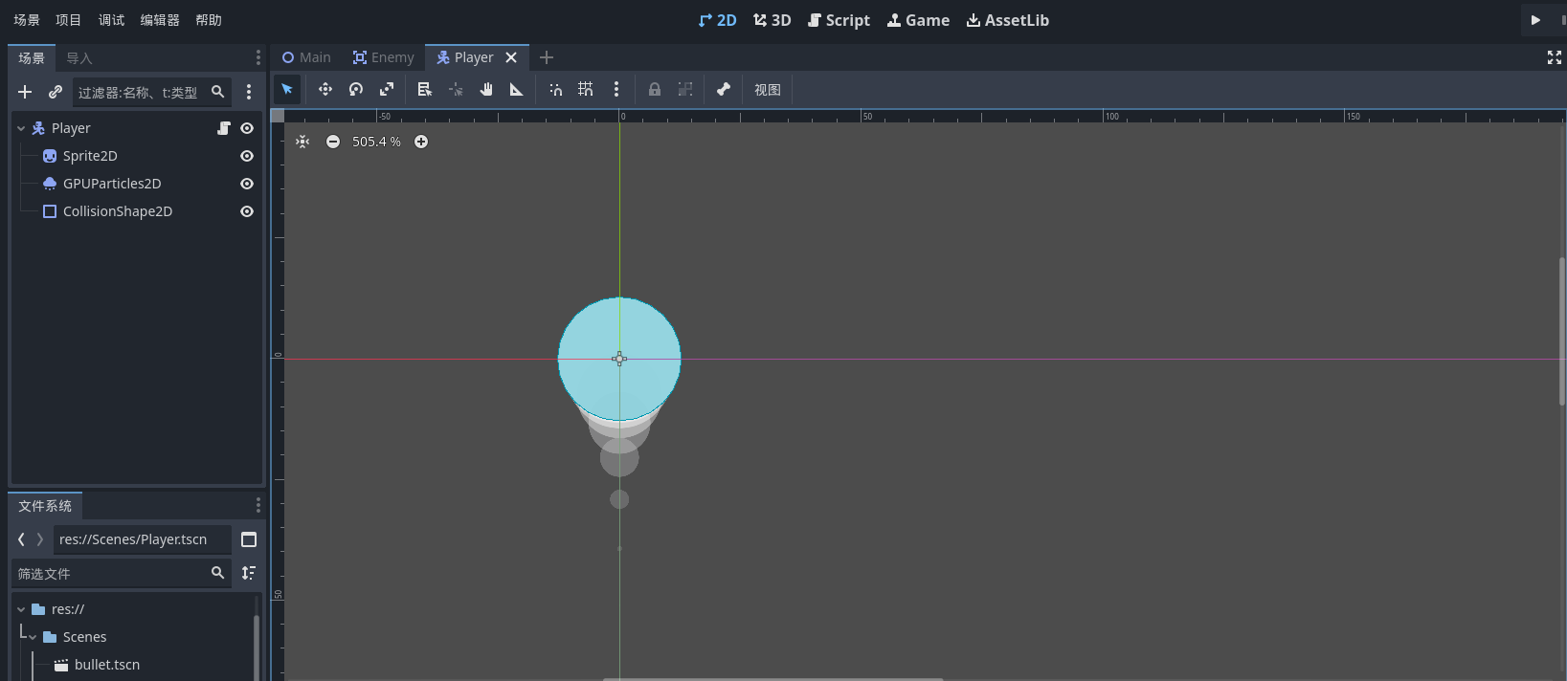Collapse the Scenes folder
This screenshot has width=1567, height=681.
click(x=33, y=637)
